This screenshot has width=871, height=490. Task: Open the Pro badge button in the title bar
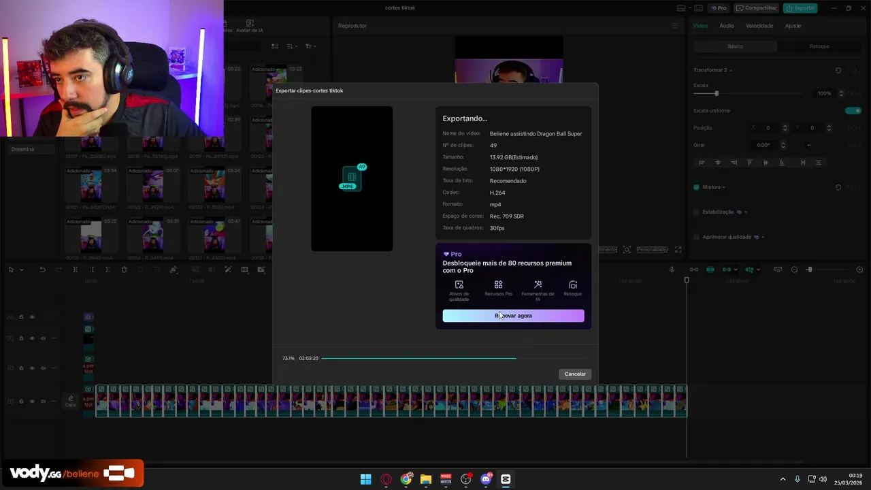coord(719,8)
